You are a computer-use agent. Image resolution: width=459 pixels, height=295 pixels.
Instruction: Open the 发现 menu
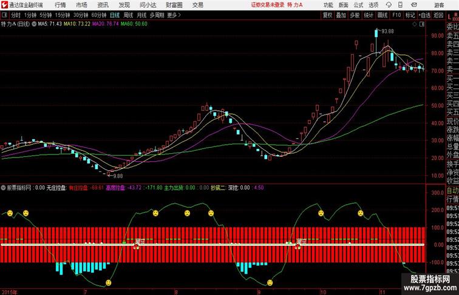pos(124,5)
